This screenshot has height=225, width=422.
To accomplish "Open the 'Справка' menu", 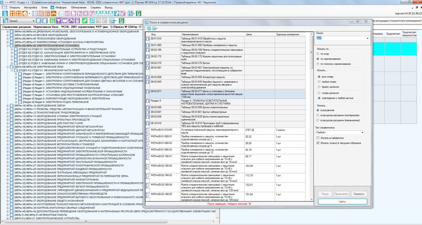I will tap(96, 7).
